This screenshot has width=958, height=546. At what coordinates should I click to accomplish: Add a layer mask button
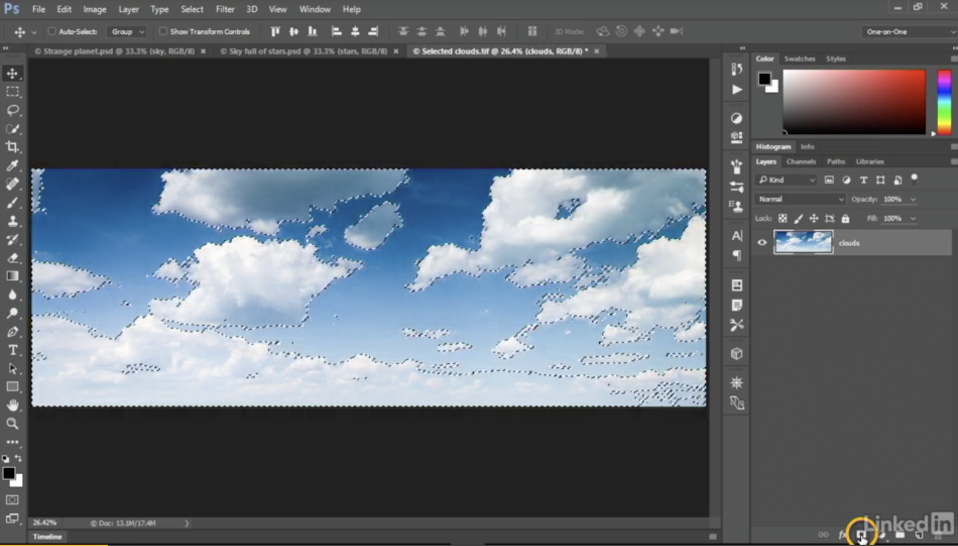point(862,535)
